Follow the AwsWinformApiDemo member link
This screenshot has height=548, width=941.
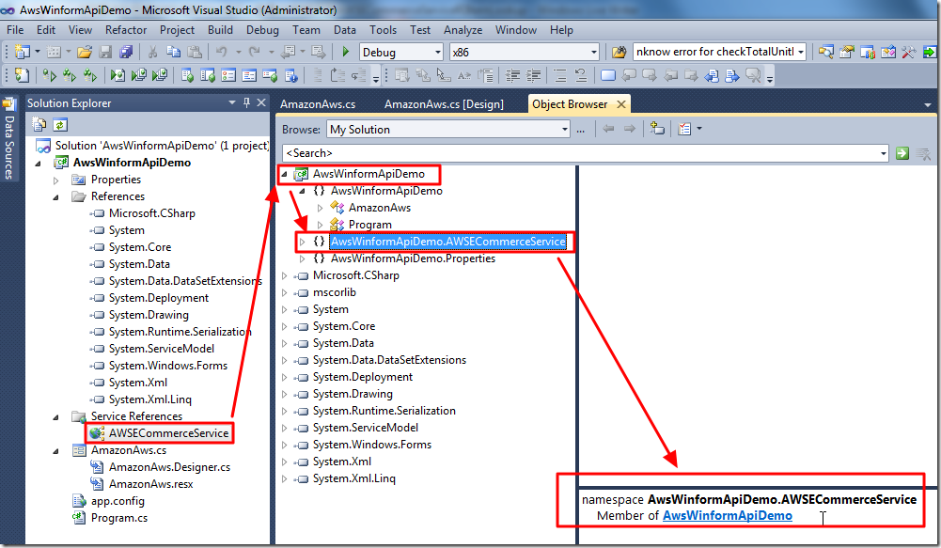tap(728, 516)
